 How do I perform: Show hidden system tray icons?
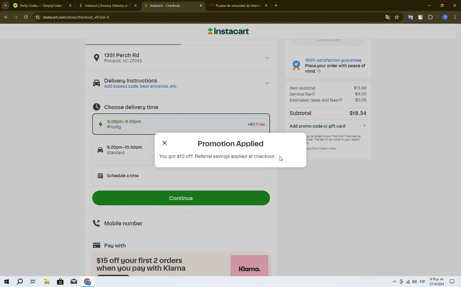pos(395,282)
